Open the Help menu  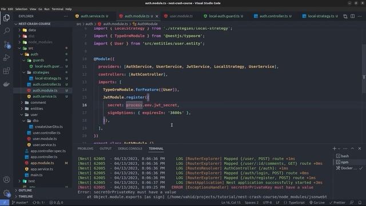point(69,9)
